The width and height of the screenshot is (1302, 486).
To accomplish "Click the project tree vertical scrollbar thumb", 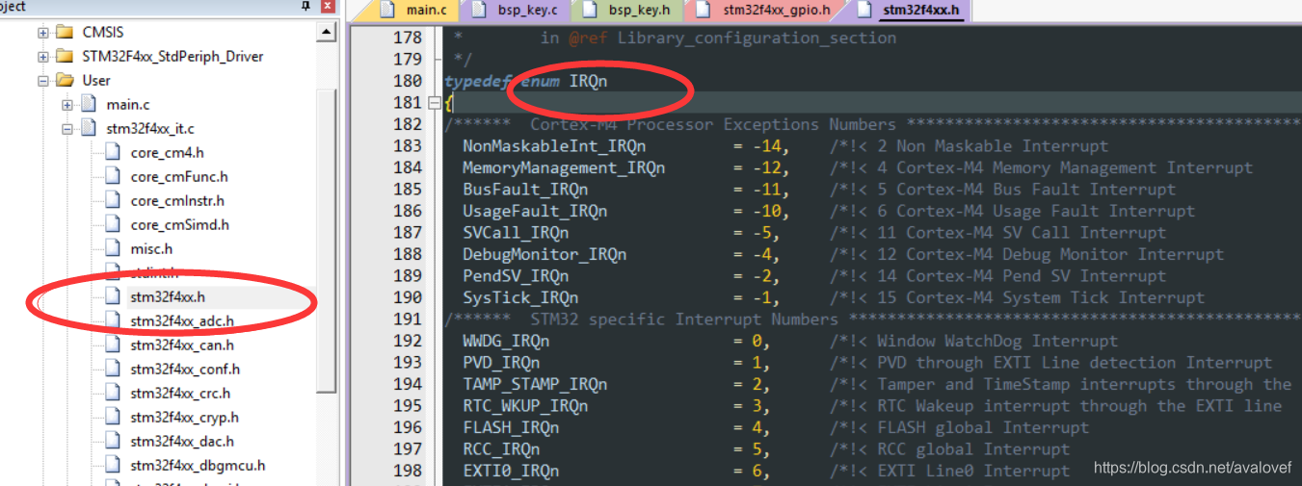I will point(328,241).
